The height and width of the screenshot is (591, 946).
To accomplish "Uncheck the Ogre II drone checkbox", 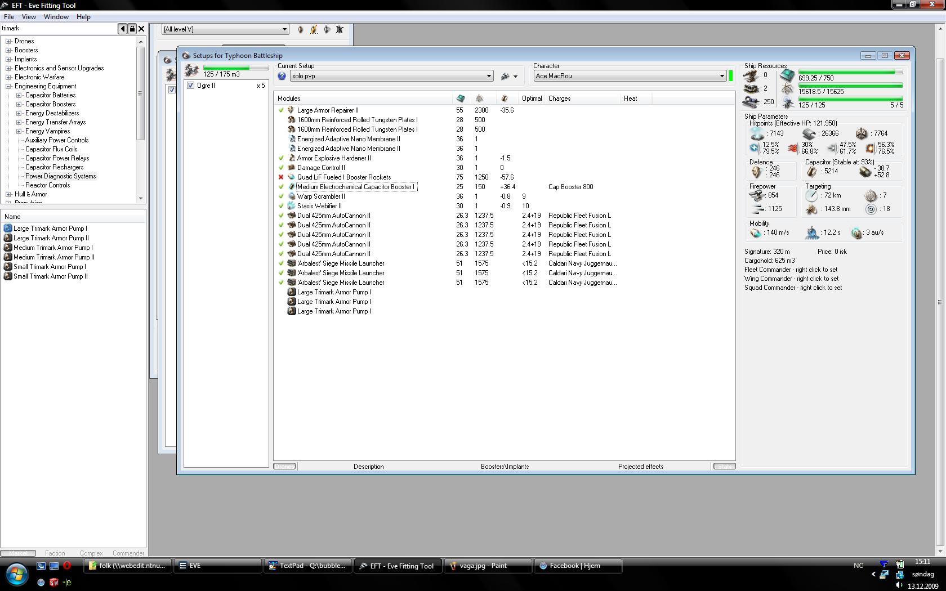I will point(190,86).
